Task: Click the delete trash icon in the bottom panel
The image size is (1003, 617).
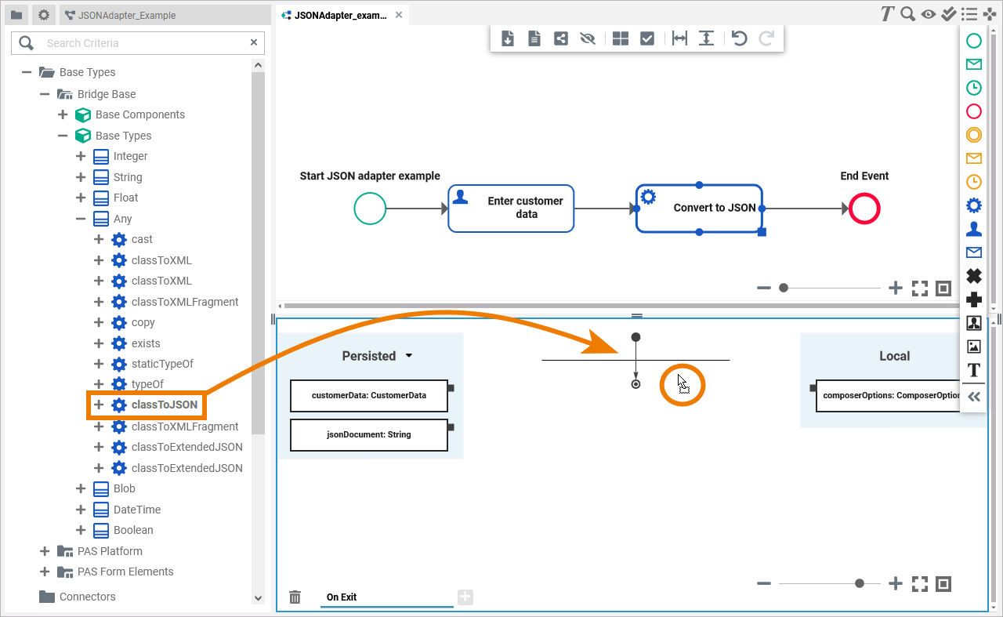Action: point(295,597)
